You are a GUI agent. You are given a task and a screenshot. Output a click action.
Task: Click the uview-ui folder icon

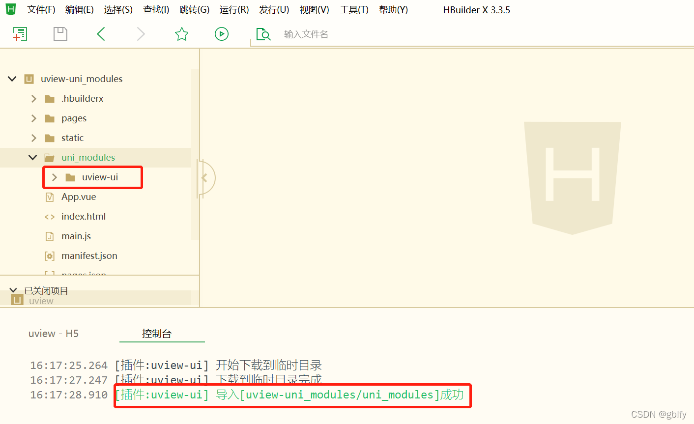70,177
